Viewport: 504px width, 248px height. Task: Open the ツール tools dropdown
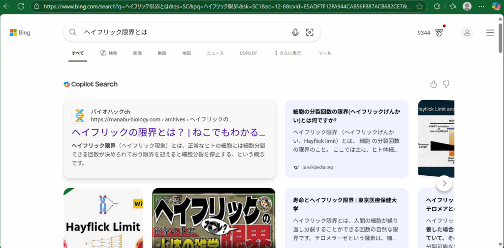point(325,53)
